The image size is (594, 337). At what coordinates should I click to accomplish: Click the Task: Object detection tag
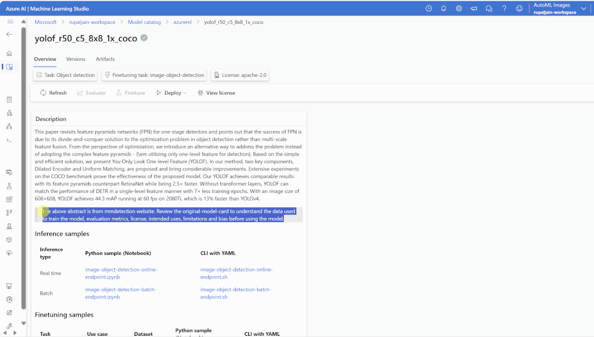65,75
